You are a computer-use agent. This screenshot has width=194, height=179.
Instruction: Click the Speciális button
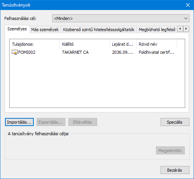click(x=175, y=122)
